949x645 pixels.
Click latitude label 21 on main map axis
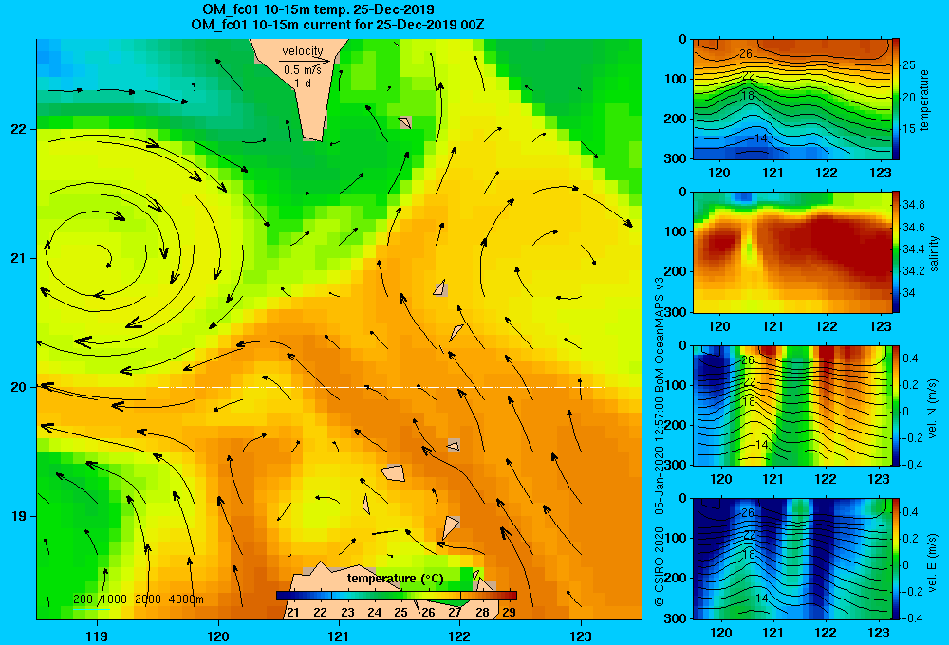click(18, 258)
